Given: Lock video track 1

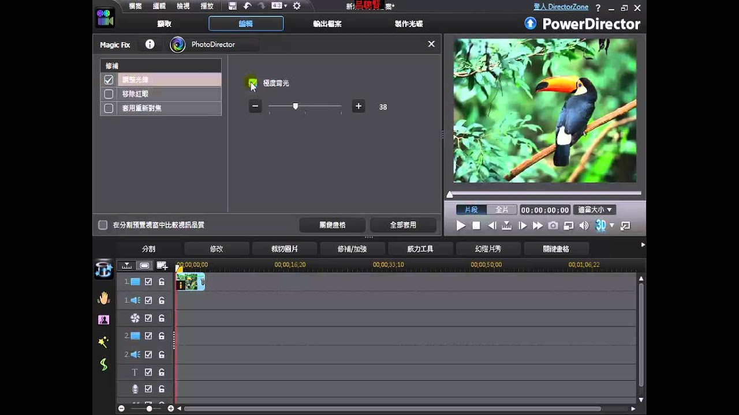Looking at the screenshot, I should click(x=162, y=282).
